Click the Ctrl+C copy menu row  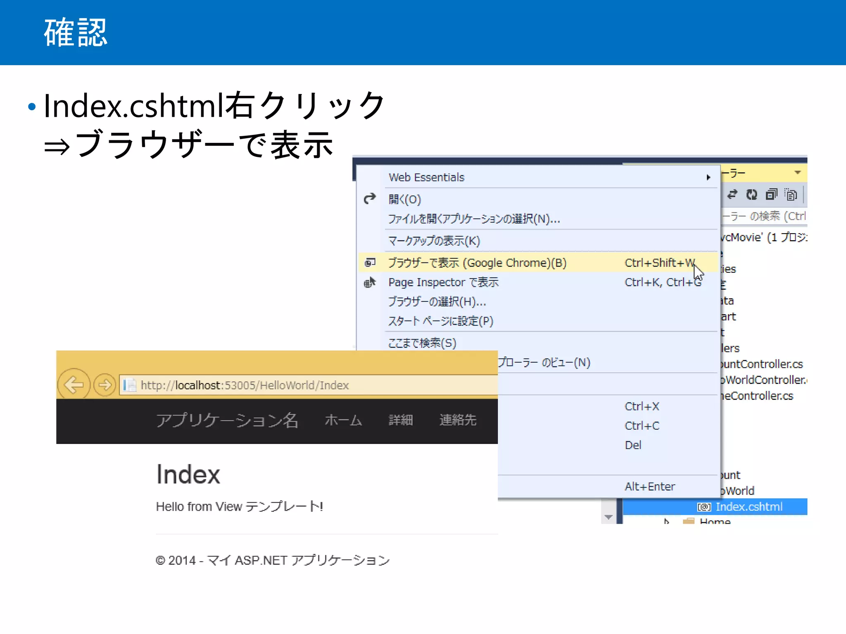click(x=608, y=426)
